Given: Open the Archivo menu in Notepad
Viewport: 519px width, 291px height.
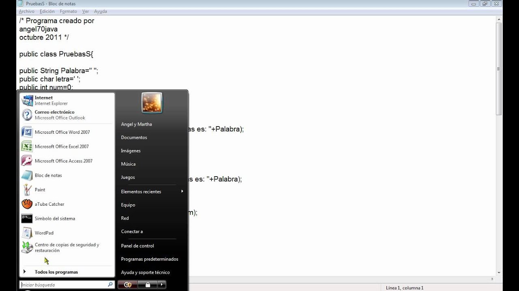Looking at the screenshot, I should [26, 11].
